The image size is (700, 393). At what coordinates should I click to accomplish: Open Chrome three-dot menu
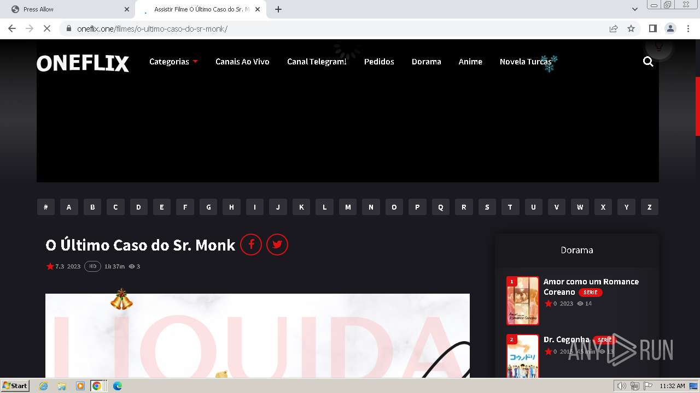coord(688,28)
